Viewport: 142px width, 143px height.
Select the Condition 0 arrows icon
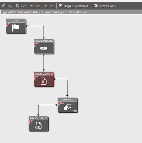[67, 107]
